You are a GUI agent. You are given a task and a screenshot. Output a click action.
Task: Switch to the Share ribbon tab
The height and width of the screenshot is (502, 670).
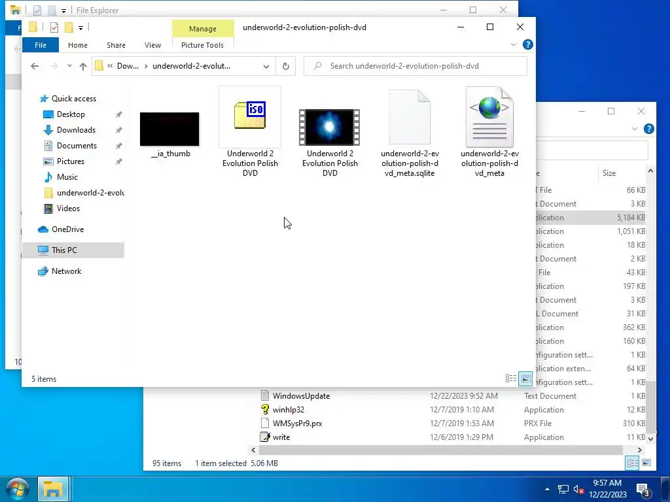tap(116, 45)
